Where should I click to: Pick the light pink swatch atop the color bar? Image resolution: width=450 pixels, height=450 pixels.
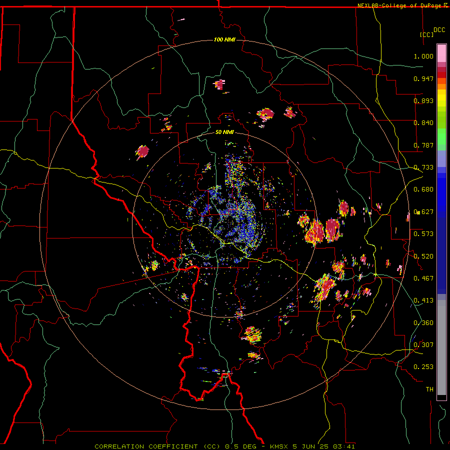tap(441, 53)
